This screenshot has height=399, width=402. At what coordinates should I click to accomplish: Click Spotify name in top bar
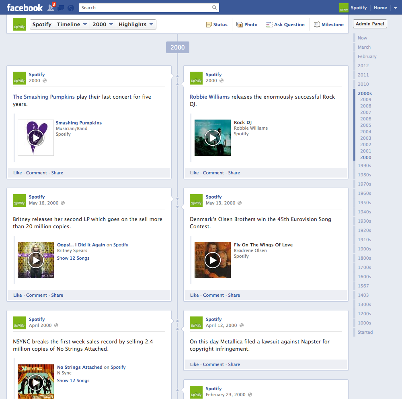[x=359, y=8]
